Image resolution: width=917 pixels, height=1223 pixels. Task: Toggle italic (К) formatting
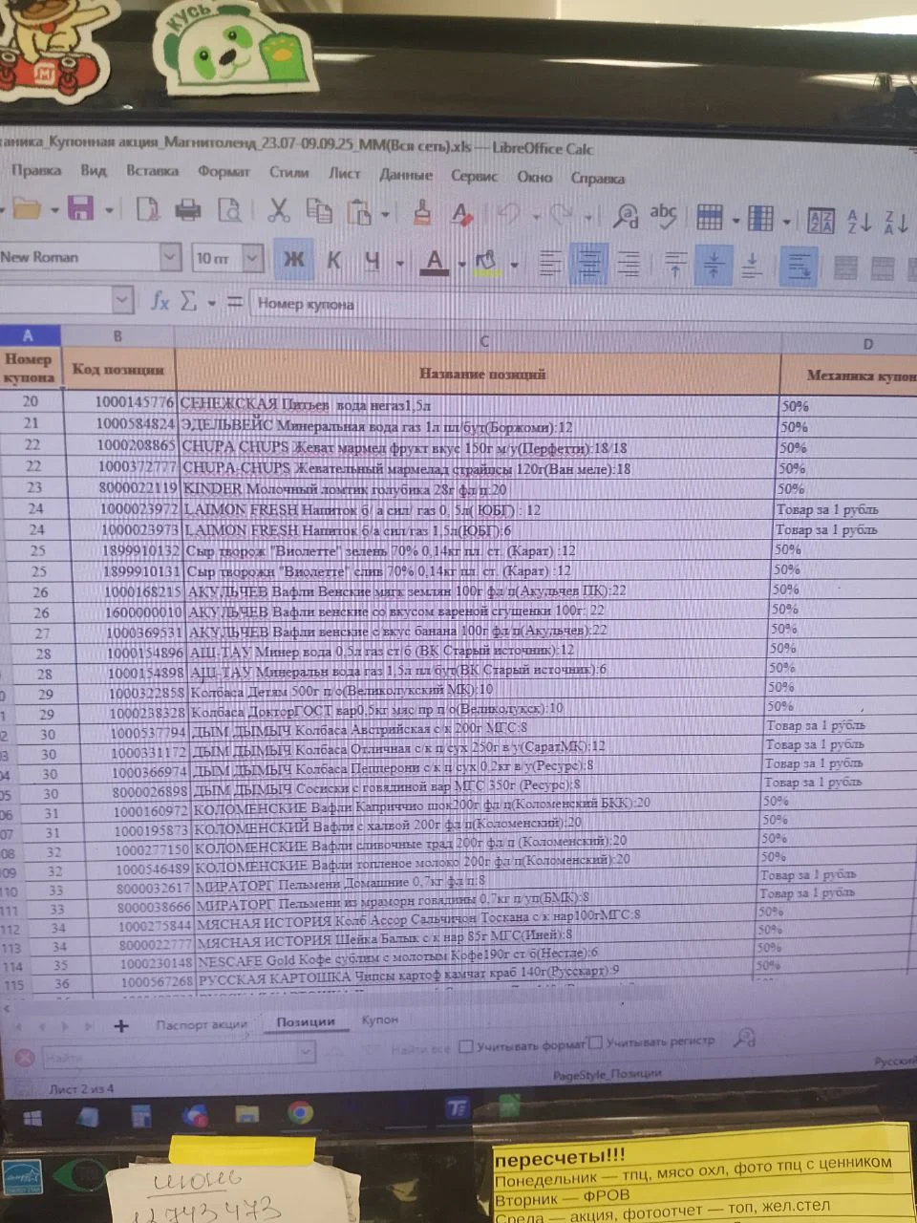click(334, 259)
